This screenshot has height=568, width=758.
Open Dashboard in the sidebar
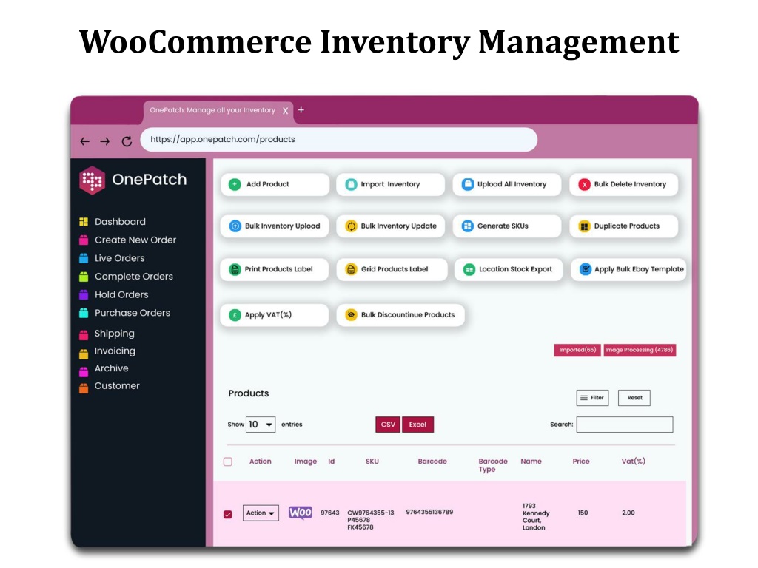point(120,222)
